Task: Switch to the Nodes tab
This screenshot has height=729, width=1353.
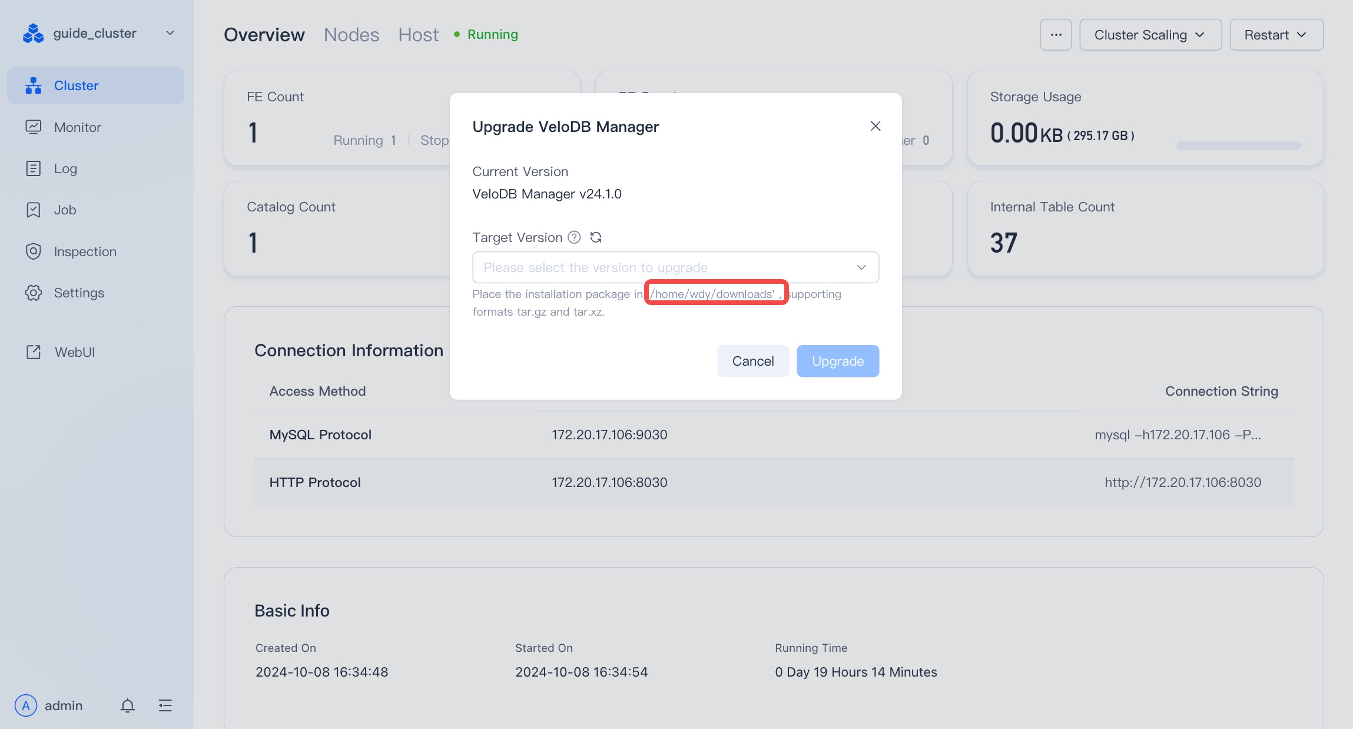Action: click(x=351, y=35)
